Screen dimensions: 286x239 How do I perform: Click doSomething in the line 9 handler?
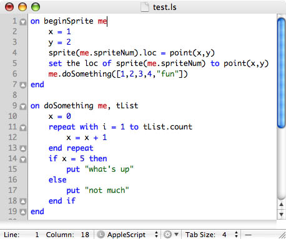point(69,106)
